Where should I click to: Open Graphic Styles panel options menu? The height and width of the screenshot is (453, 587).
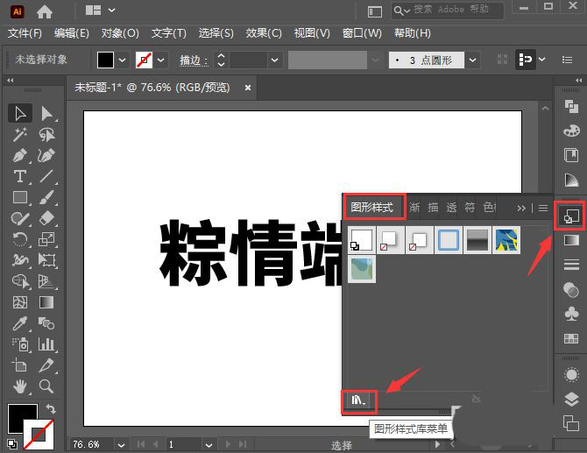point(543,209)
